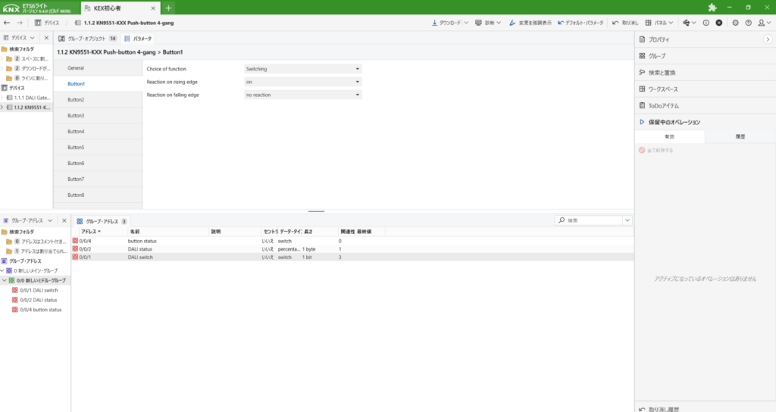Click the 全て削除する delete all button
Viewport: 776px width, 412px height.
[x=656, y=150]
